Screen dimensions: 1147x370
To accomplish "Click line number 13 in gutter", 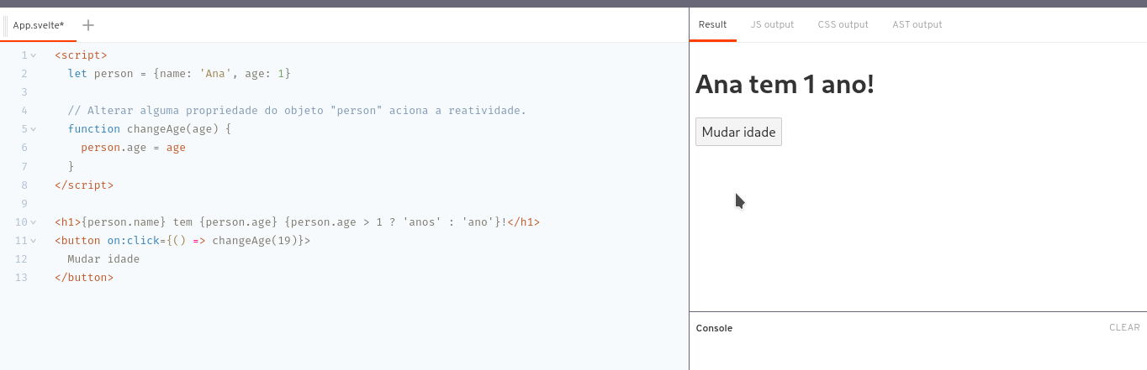I will point(21,278).
